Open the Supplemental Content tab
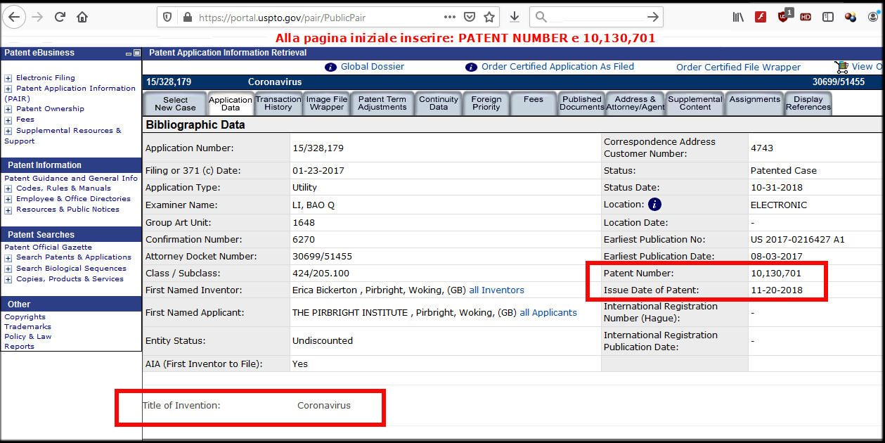The width and height of the screenshot is (885, 443). tap(695, 103)
